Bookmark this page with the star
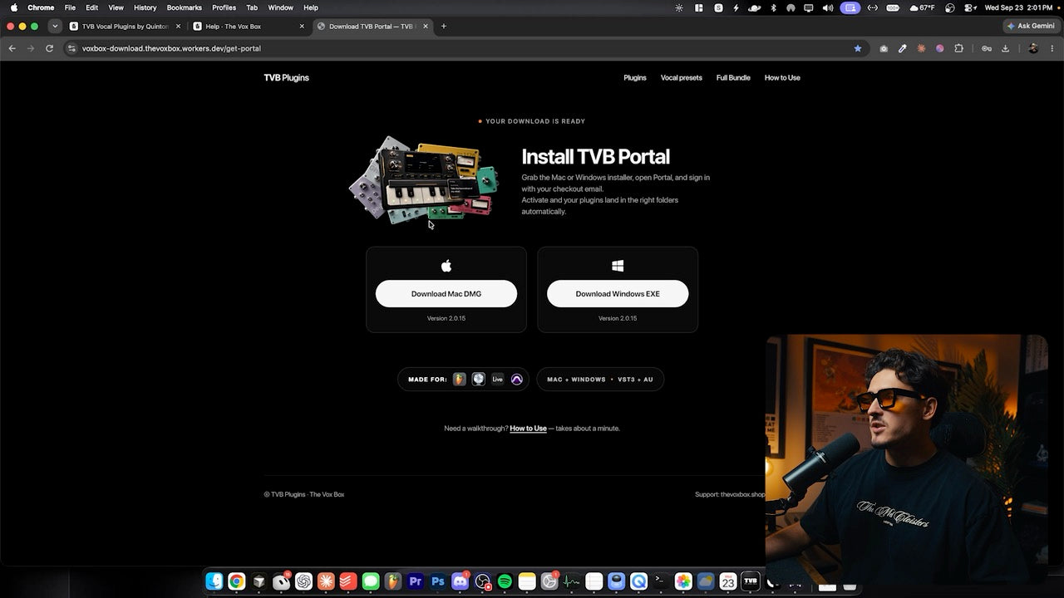Image resolution: width=1064 pixels, height=598 pixels. click(858, 49)
